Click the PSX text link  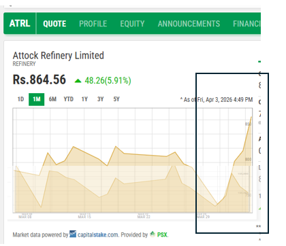(162, 235)
